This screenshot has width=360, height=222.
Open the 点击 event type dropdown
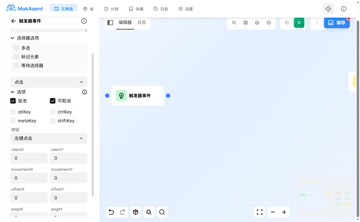[x=49, y=82]
